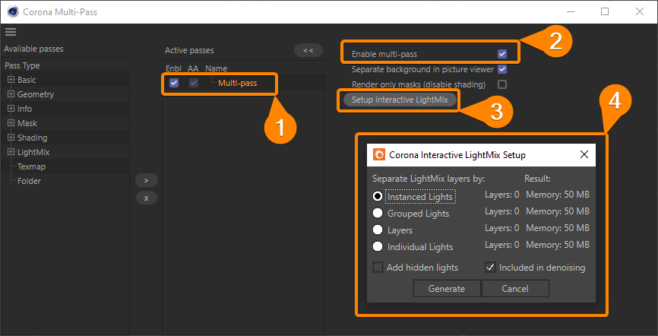Select Individual Lights radio button
This screenshot has width=658, height=336.
378,246
